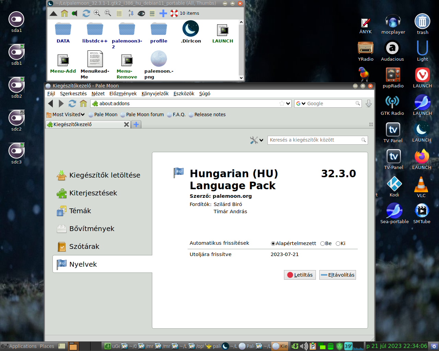
Task: Open the Pale Moon forum bookmark
Action: pos(142,114)
